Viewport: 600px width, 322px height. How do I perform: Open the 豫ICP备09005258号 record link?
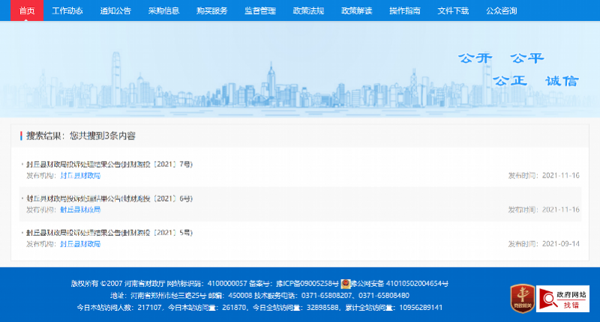point(307,284)
